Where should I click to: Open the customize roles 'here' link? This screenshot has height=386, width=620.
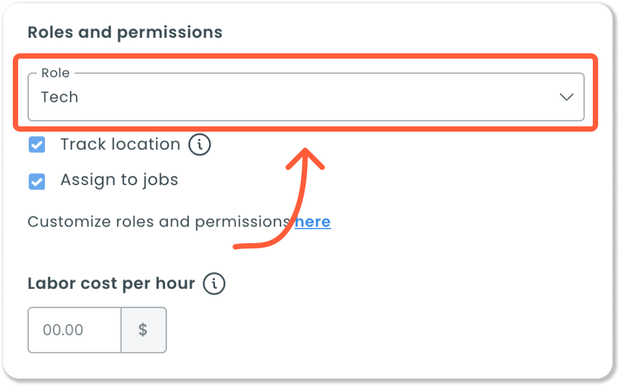pos(313,222)
